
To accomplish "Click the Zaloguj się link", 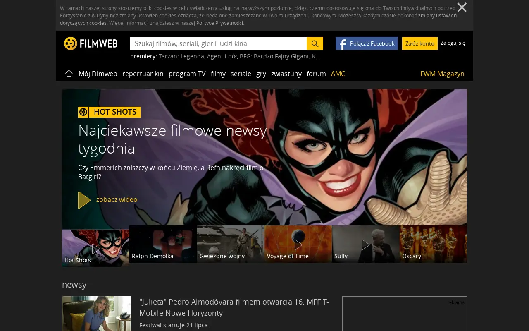I will [x=453, y=43].
